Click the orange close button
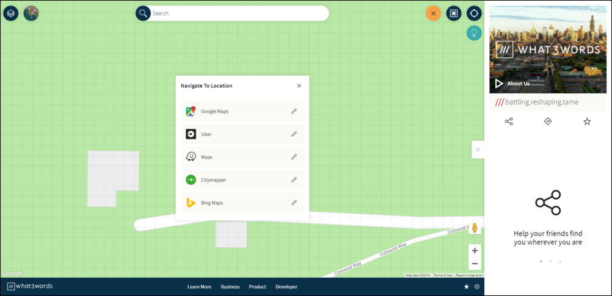Screen dimensions: 612x296 [x=433, y=13]
